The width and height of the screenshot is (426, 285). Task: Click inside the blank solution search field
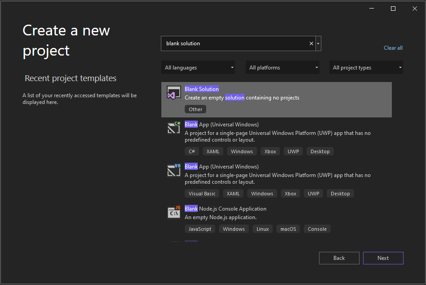tap(234, 43)
